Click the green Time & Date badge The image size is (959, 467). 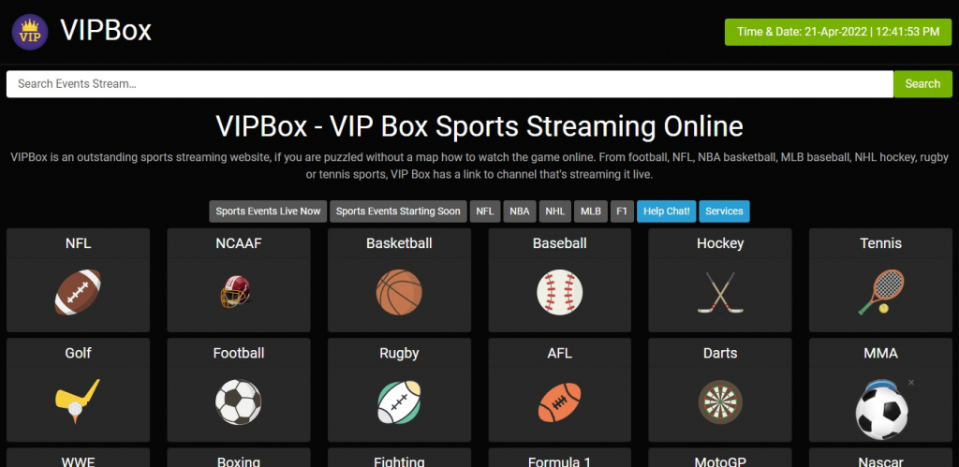click(x=838, y=32)
